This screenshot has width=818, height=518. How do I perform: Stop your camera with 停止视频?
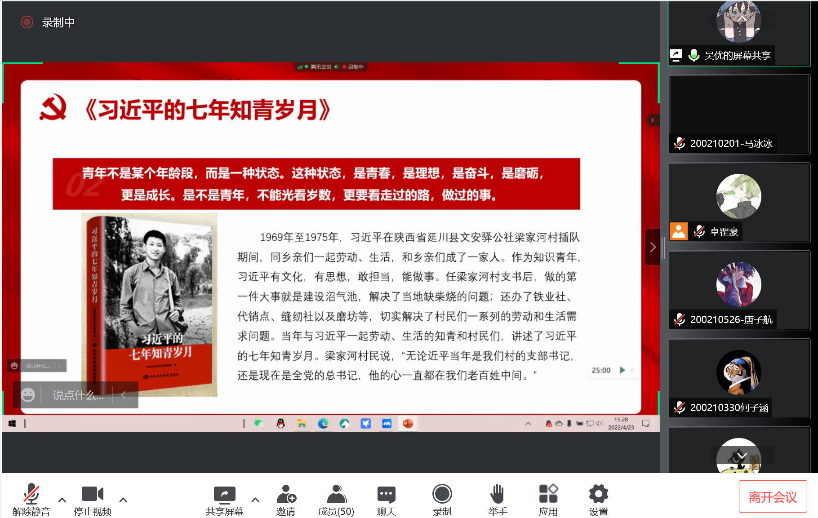click(x=92, y=493)
